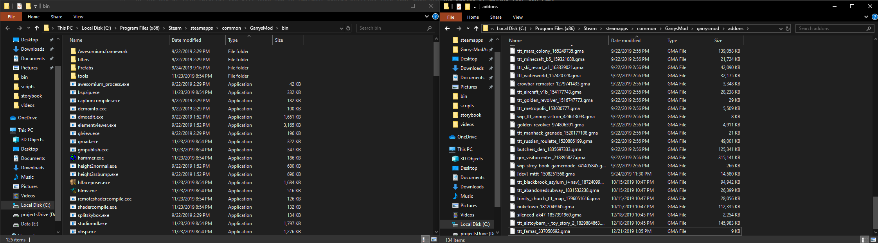Click the bin file list vertical scrollbar
This screenshot has height=243, width=878.
coord(436,59)
